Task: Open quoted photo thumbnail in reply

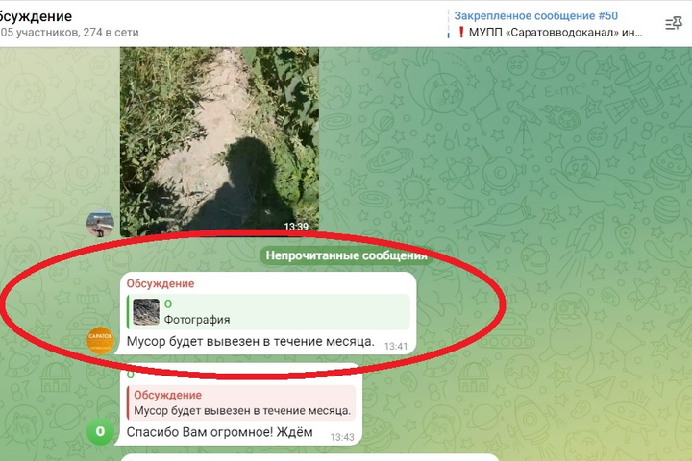Action: point(146,312)
